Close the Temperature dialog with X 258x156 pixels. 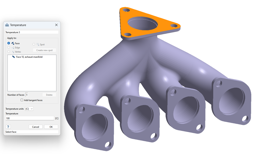click(x=56, y=25)
